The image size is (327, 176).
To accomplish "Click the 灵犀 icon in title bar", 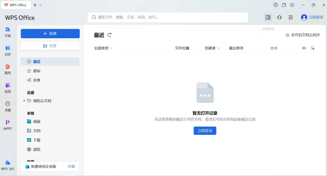I will coord(276,5).
